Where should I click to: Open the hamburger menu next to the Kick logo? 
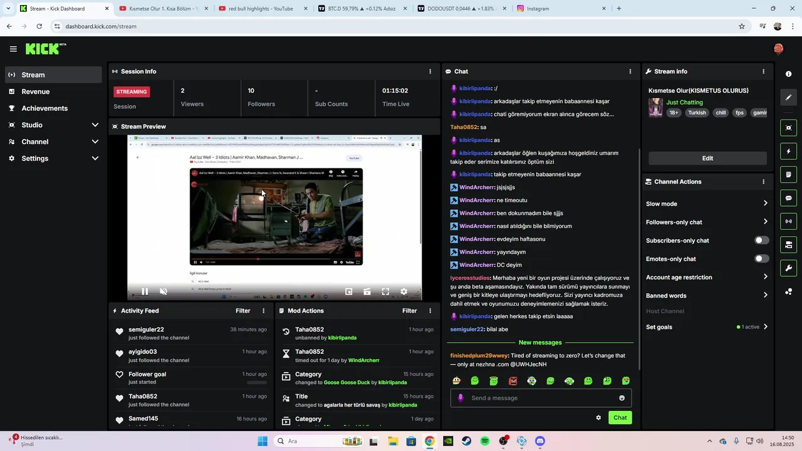[x=13, y=49]
